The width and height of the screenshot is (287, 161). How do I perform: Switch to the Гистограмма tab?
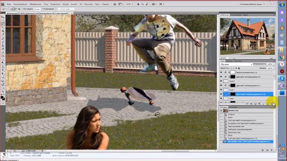(x=236, y=15)
